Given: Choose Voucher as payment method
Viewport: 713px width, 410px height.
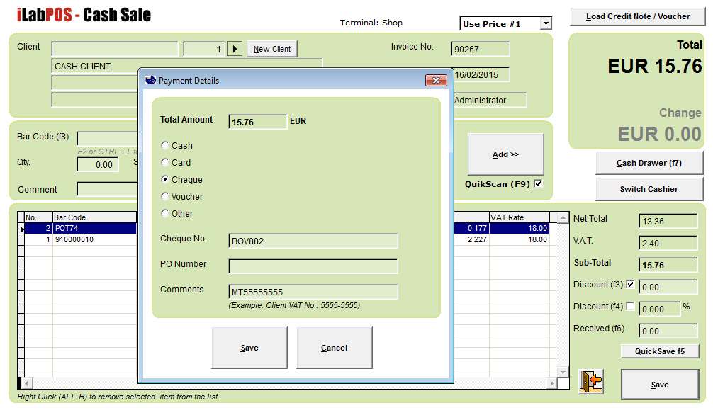Looking at the screenshot, I should pos(165,197).
